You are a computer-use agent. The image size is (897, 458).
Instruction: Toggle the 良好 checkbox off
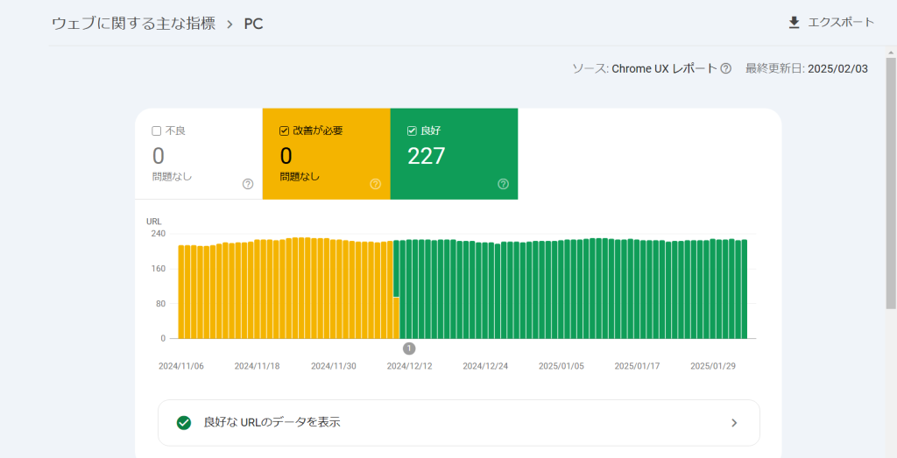pos(412,131)
